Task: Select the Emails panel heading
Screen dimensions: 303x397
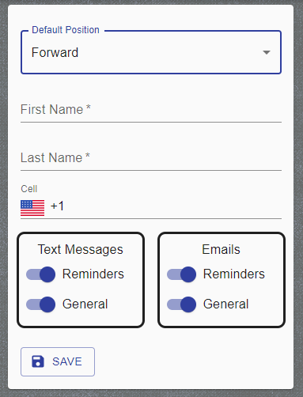Action: coord(221,249)
